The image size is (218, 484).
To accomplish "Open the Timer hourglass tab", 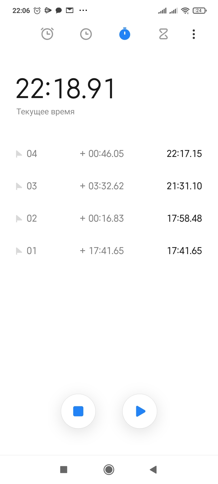I will 163,34.
